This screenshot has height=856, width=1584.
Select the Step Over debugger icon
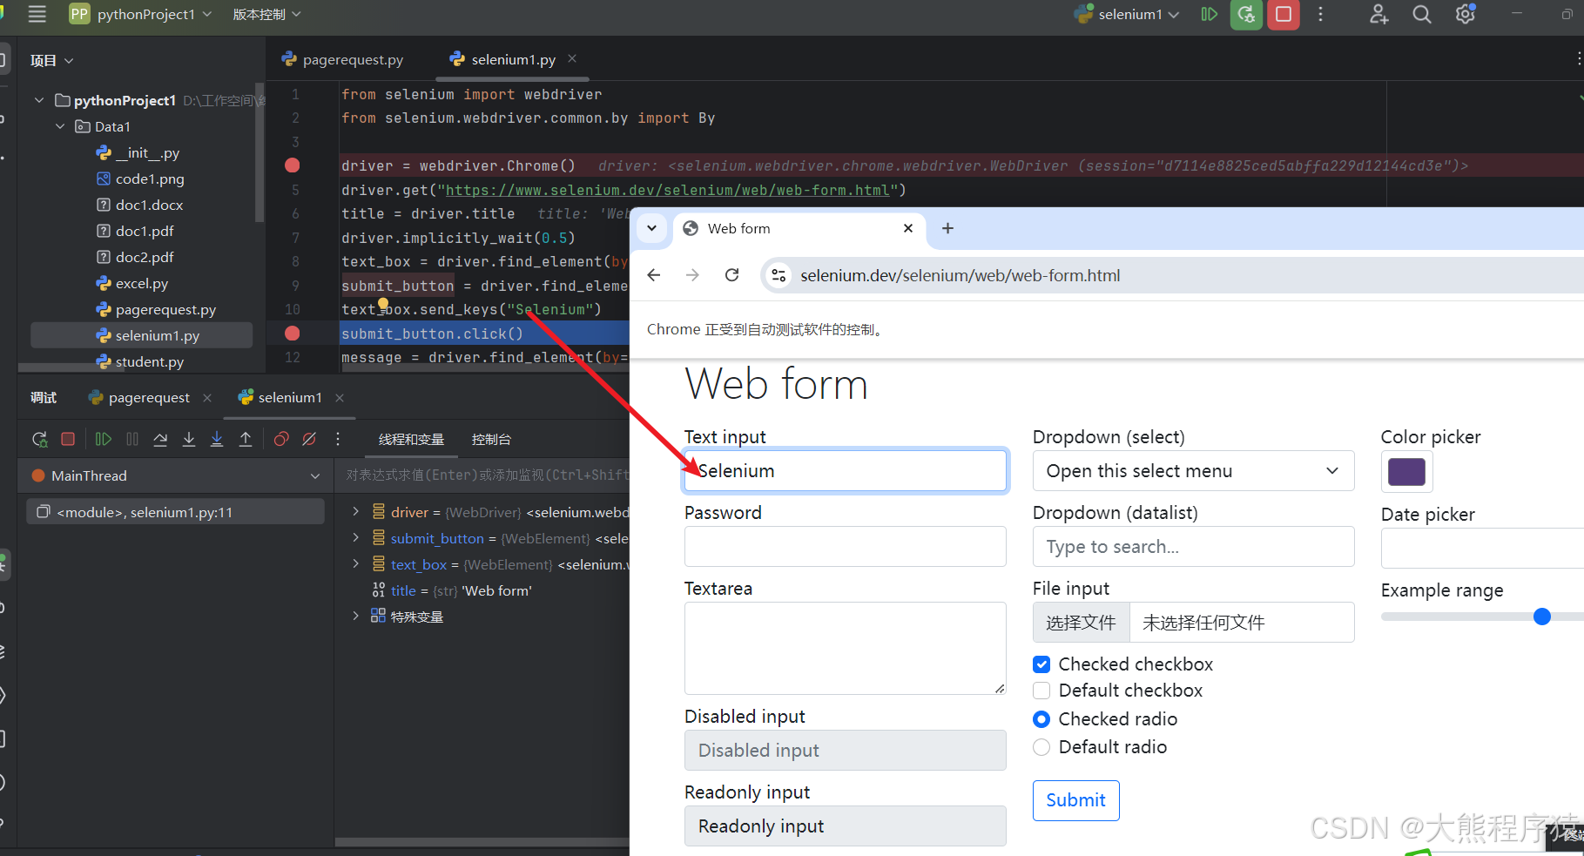click(160, 439)
